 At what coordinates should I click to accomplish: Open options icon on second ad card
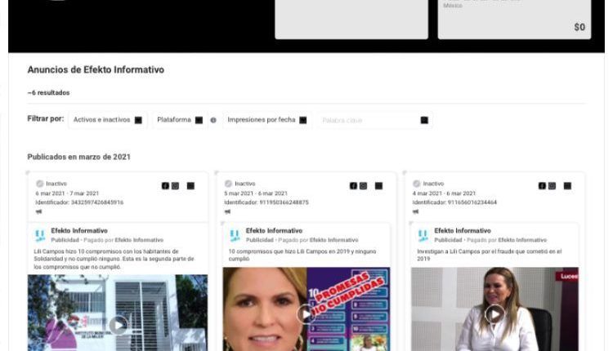[378, 186]
